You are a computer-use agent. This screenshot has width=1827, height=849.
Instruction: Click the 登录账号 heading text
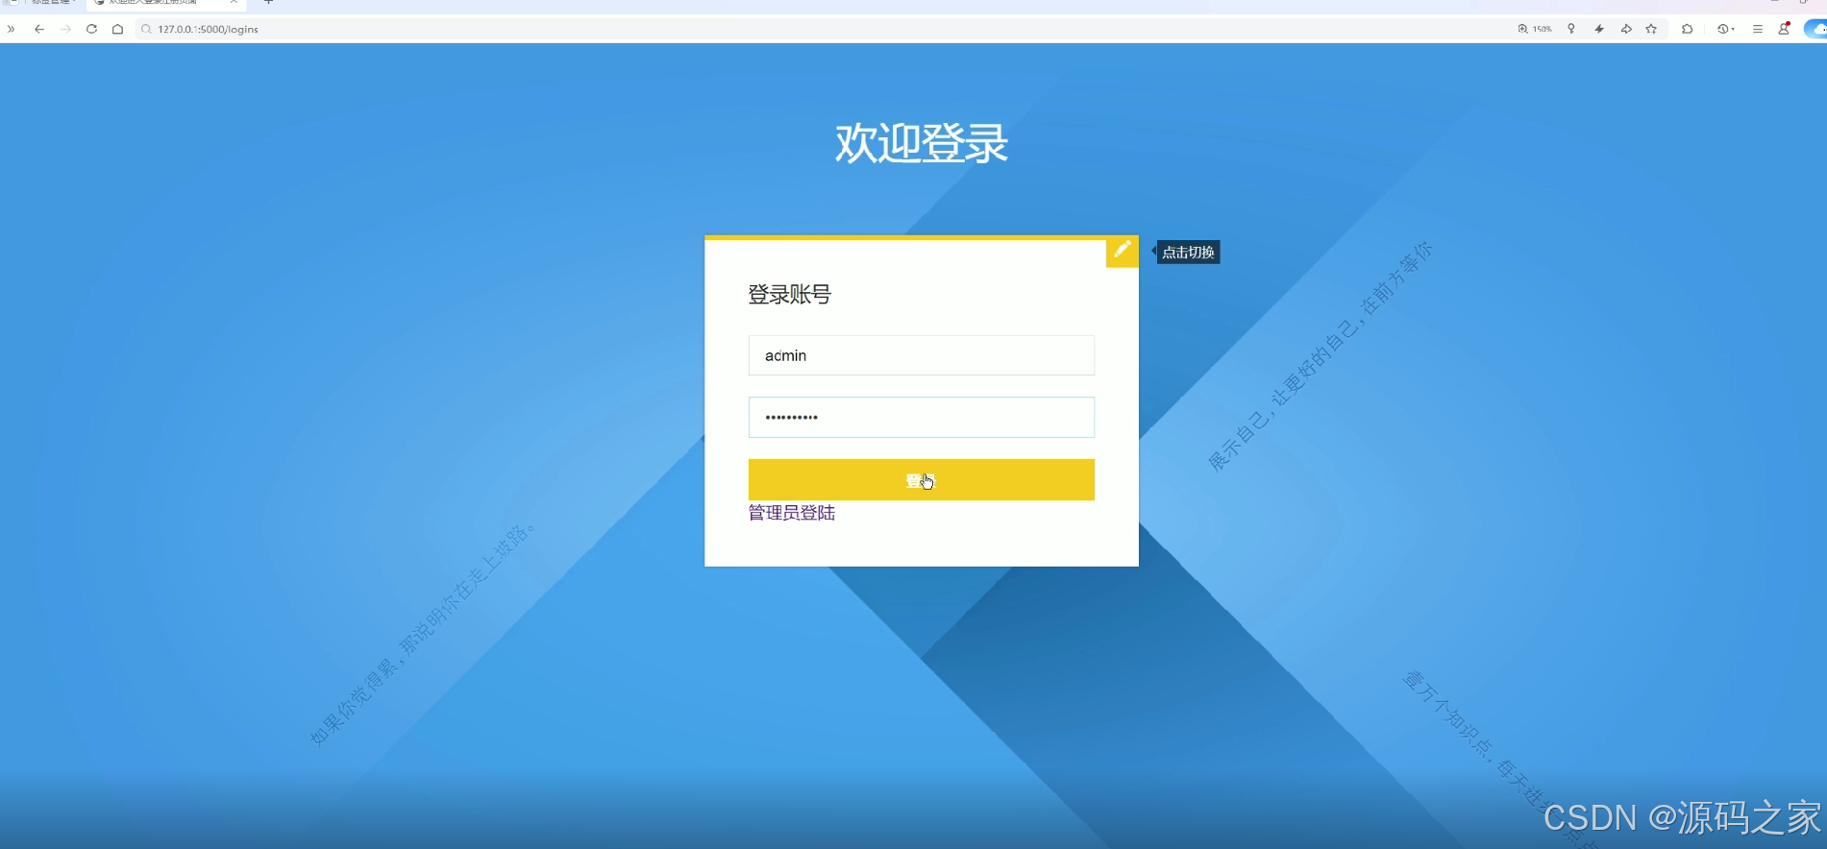[x=789, y=295]
